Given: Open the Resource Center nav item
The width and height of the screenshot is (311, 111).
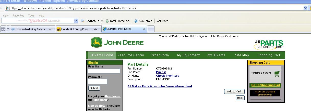Looking at the screenshot, I should [131, 55].
